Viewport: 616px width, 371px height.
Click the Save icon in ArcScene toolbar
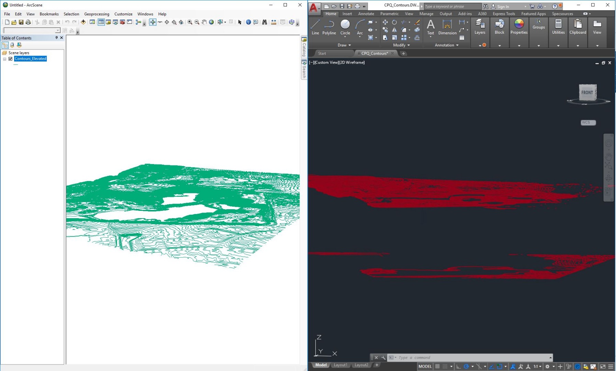click(x=21, y=22)
